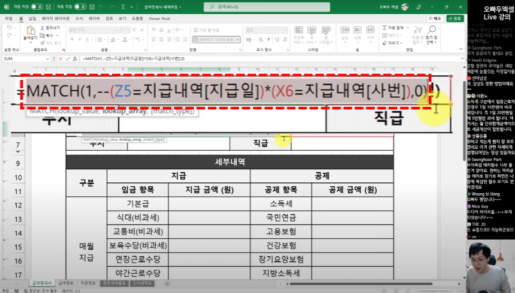Open the 병합하고 가운데 맞춤 dropdown
The height and width of the screenshot is (293, 515).
(x=238, y=40)
